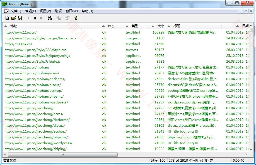Click status bar text 线程: 100

click(158, 161)
